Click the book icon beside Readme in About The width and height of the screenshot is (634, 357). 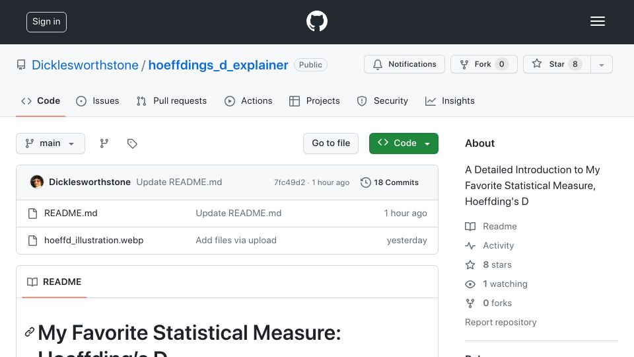pyautogui.click(x=470, y=226)
